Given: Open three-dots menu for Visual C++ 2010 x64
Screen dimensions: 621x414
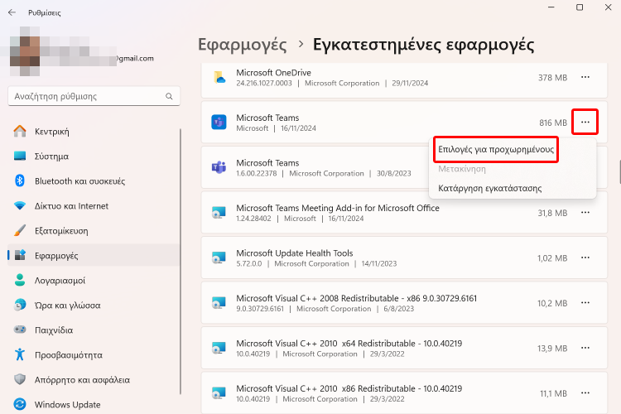Looking at the screenshot, I should point(585,349).
